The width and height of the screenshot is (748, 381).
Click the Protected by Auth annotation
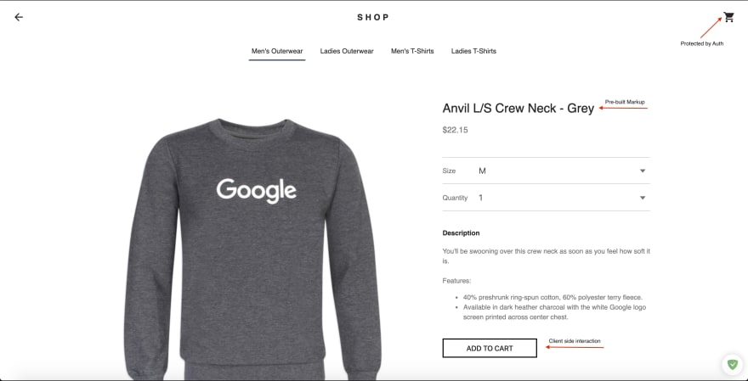pyautogui.click(x=702, y=43)
